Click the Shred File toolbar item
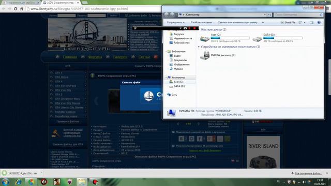The height and width of the screenshot is (186, 331). [288, 22]
